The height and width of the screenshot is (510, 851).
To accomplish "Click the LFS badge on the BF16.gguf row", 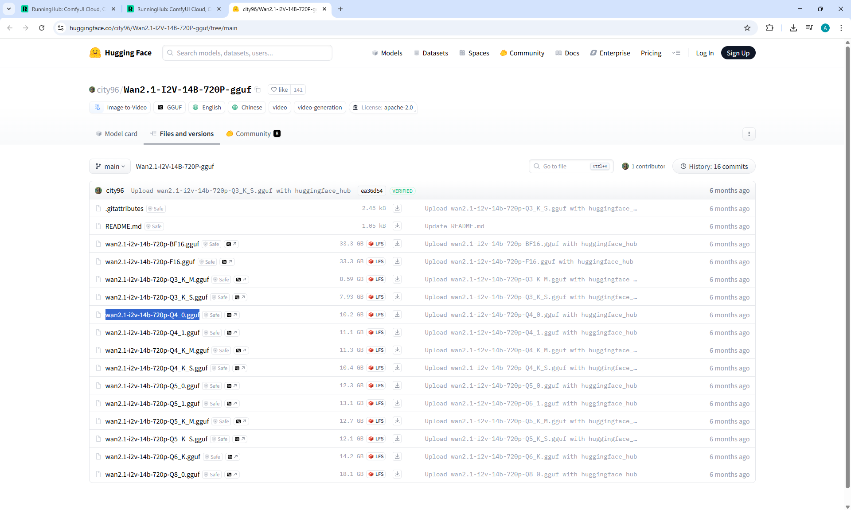I will click(x=376, y=244).
